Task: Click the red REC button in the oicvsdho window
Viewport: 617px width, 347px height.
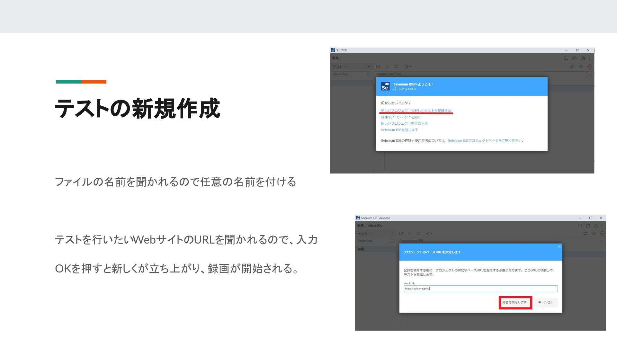Action: (x=602, y=234)
